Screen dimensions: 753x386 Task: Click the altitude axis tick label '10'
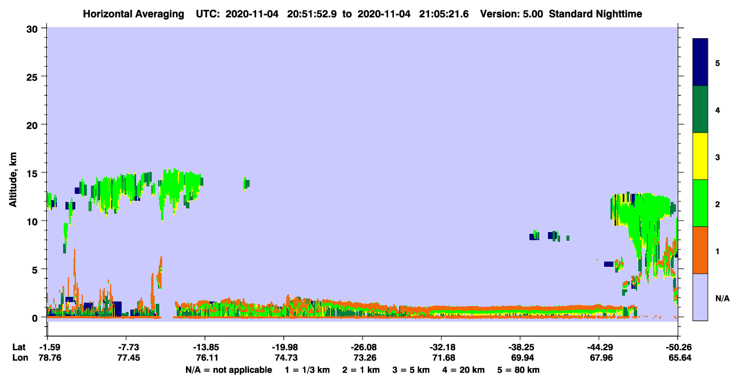point(34,221)
